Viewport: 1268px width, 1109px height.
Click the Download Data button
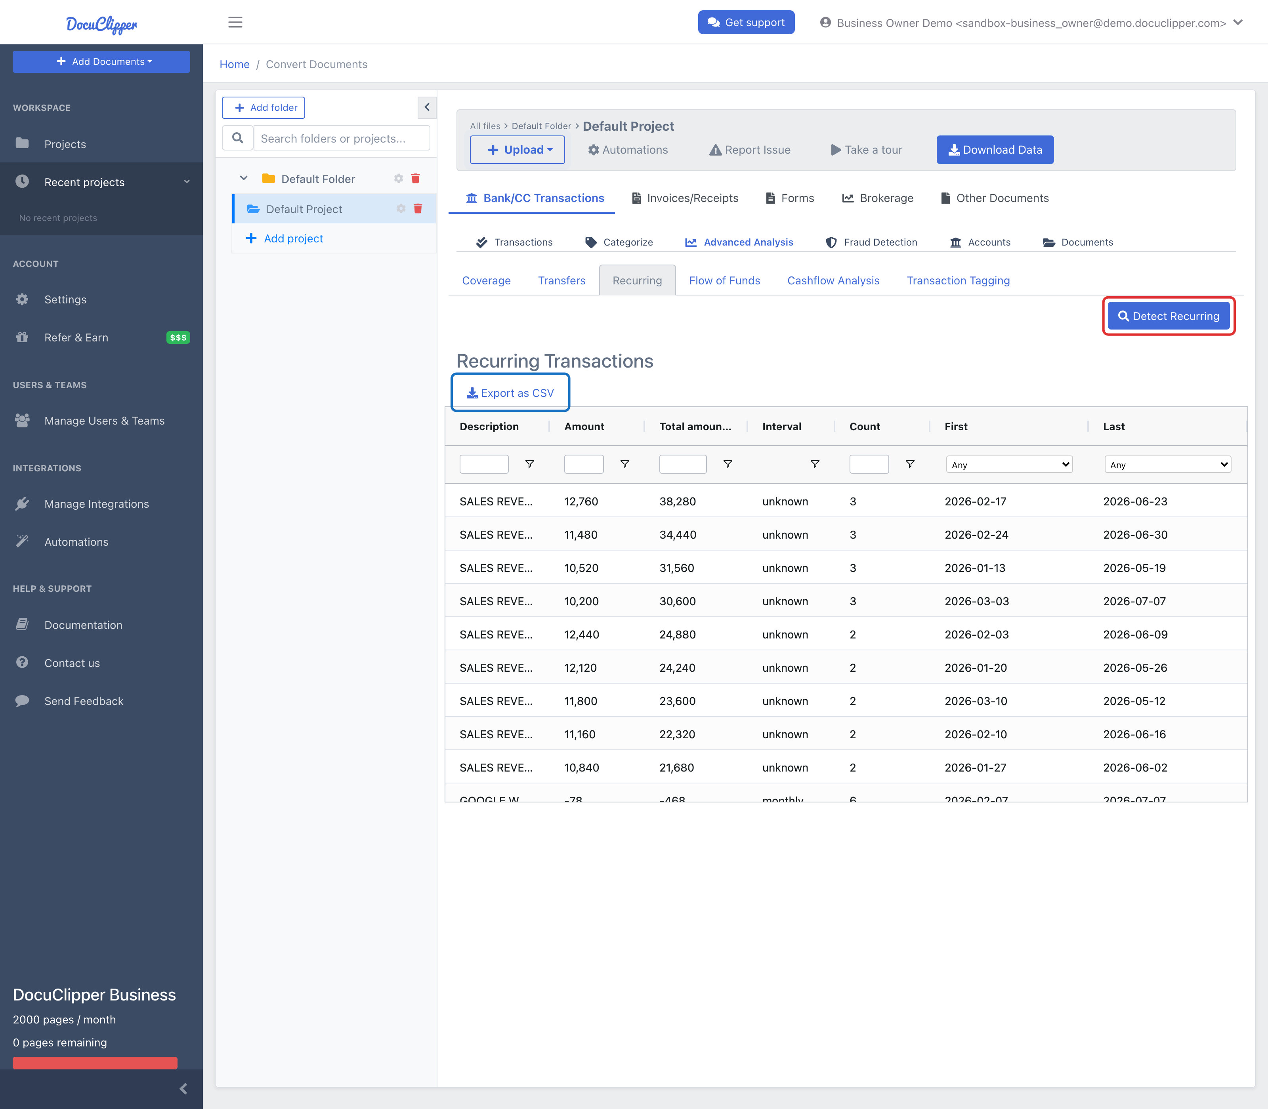tap(995, 150)
